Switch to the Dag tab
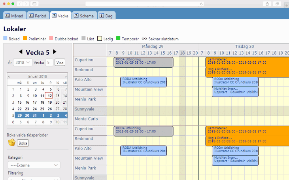 (x=106, y=16)
